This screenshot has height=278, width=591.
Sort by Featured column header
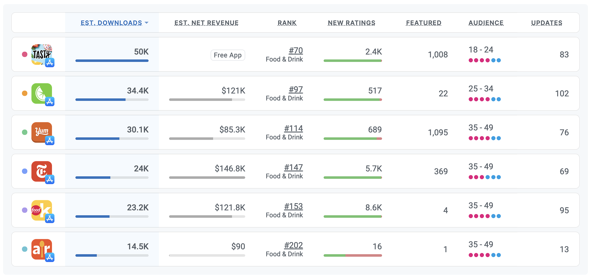[424, 23]
